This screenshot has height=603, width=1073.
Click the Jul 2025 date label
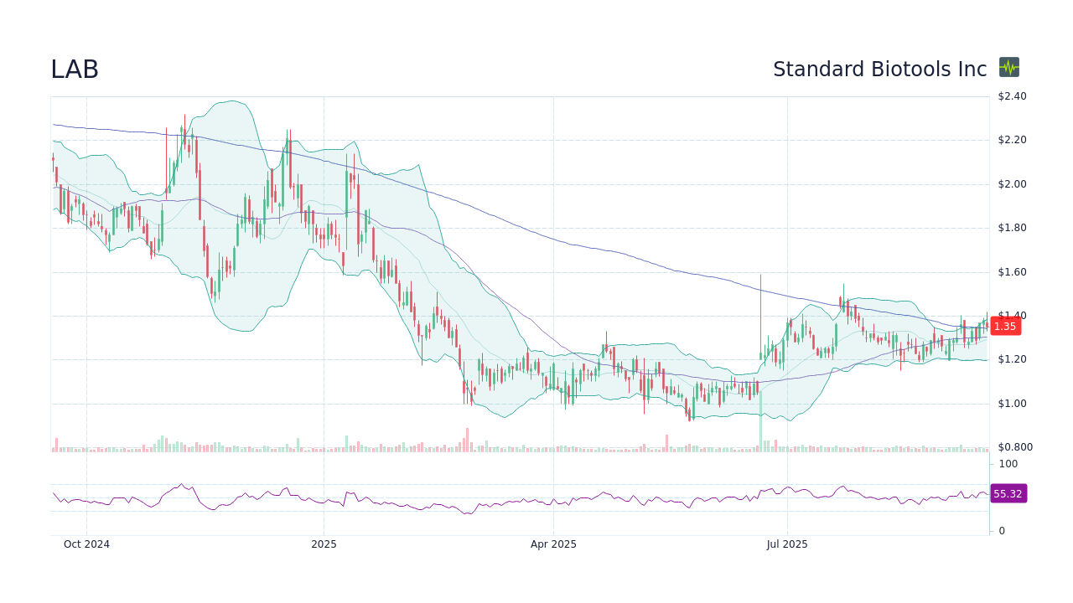point(787,544)
